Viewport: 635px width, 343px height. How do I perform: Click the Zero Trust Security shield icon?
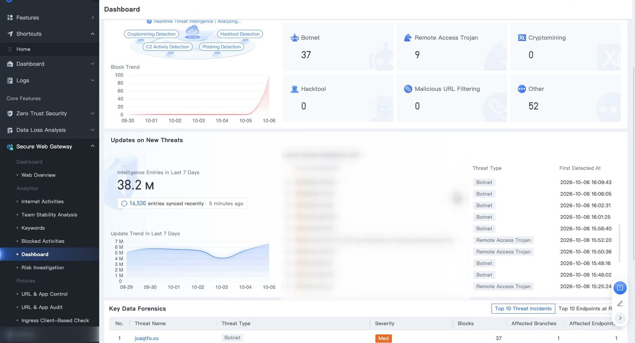click(x=10, y=113)
